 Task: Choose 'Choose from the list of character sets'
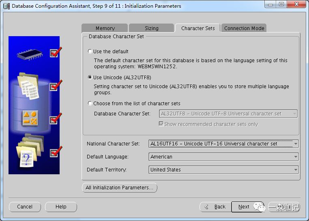90,103
